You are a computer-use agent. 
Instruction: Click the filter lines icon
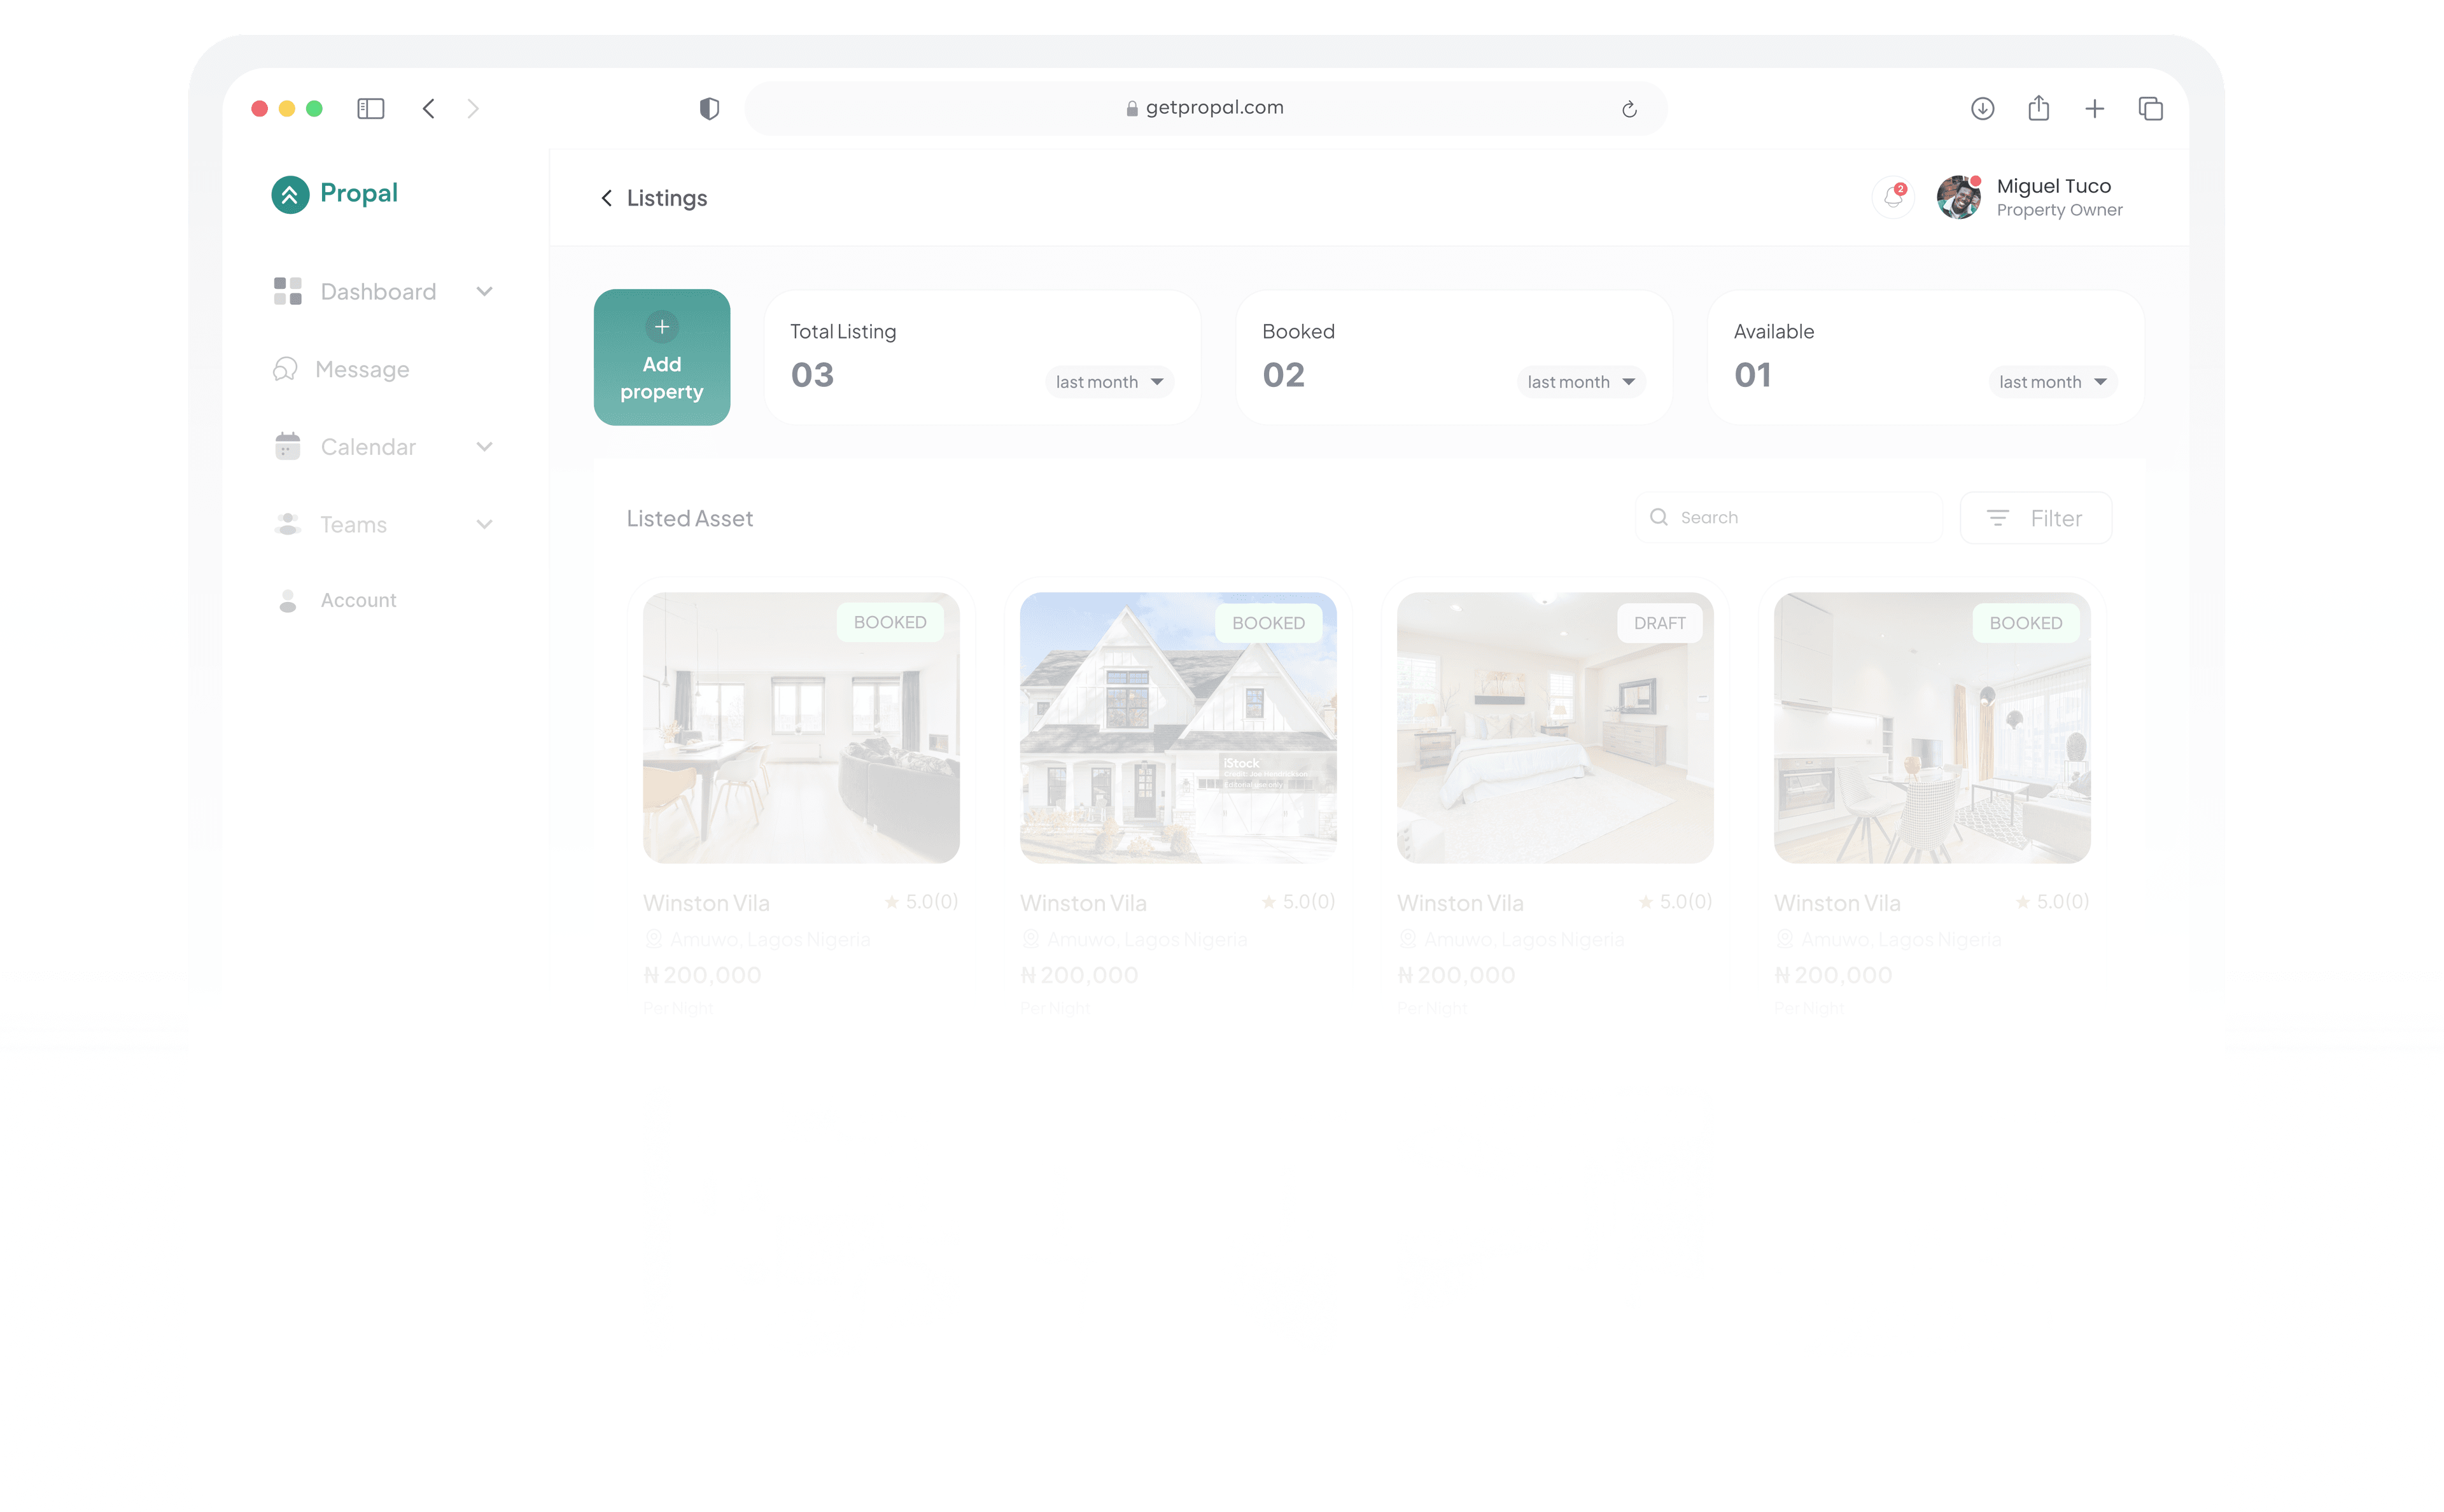point(1998,518)
